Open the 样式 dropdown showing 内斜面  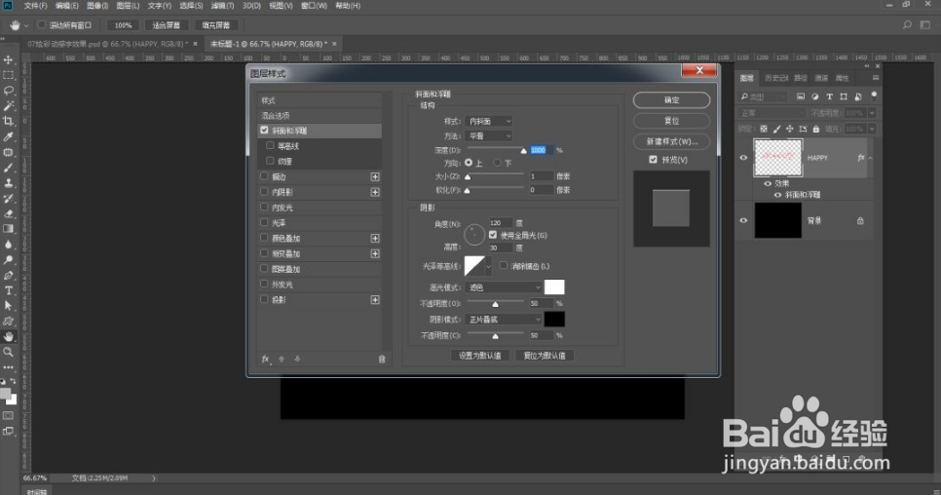tap(489, 121)
